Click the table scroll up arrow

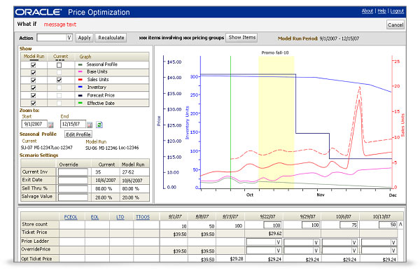400,224
